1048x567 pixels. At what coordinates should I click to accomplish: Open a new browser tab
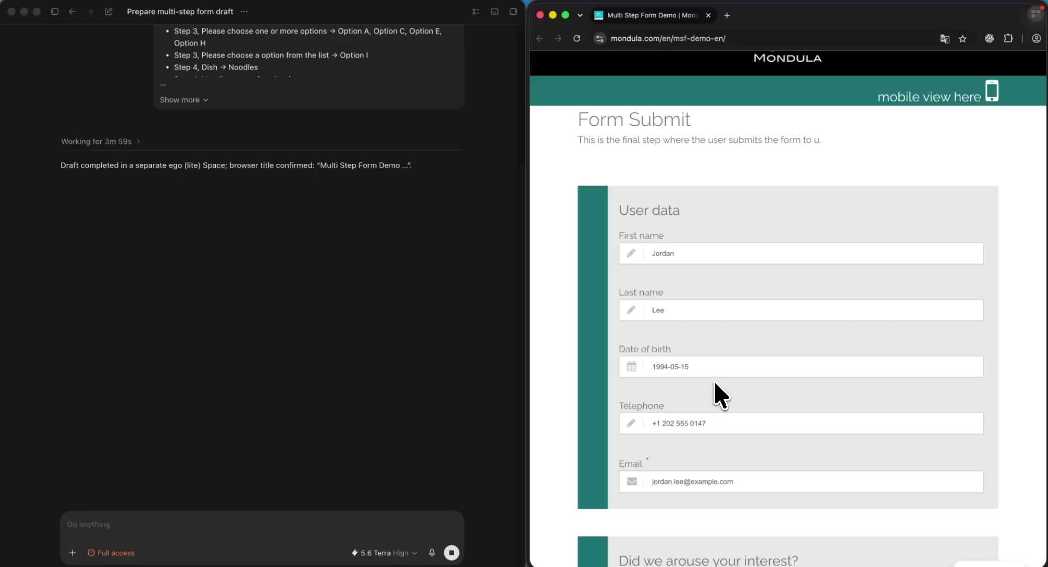click(x=727, y=15)
